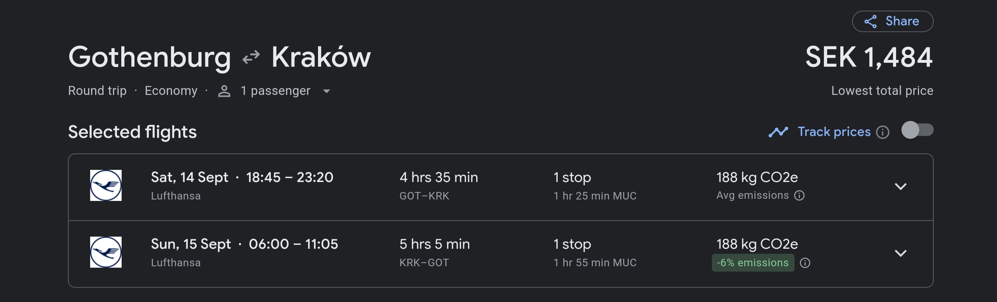The image size is (997, 302).
Task: Click the Share button
Action: 892,21
